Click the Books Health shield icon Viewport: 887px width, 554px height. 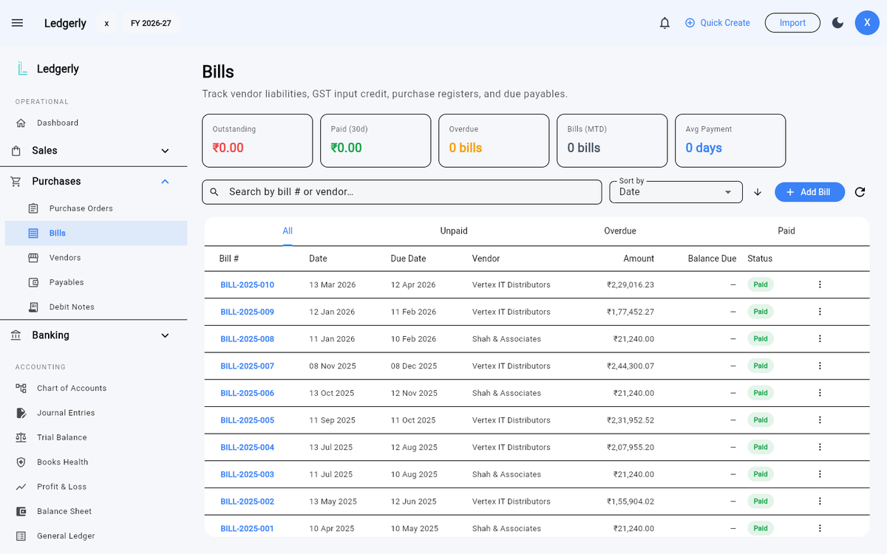(x=21, y=462)
